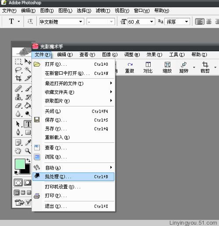
Task: Click the 裁剪 crop toolbar button
Action: coord(205,68)
